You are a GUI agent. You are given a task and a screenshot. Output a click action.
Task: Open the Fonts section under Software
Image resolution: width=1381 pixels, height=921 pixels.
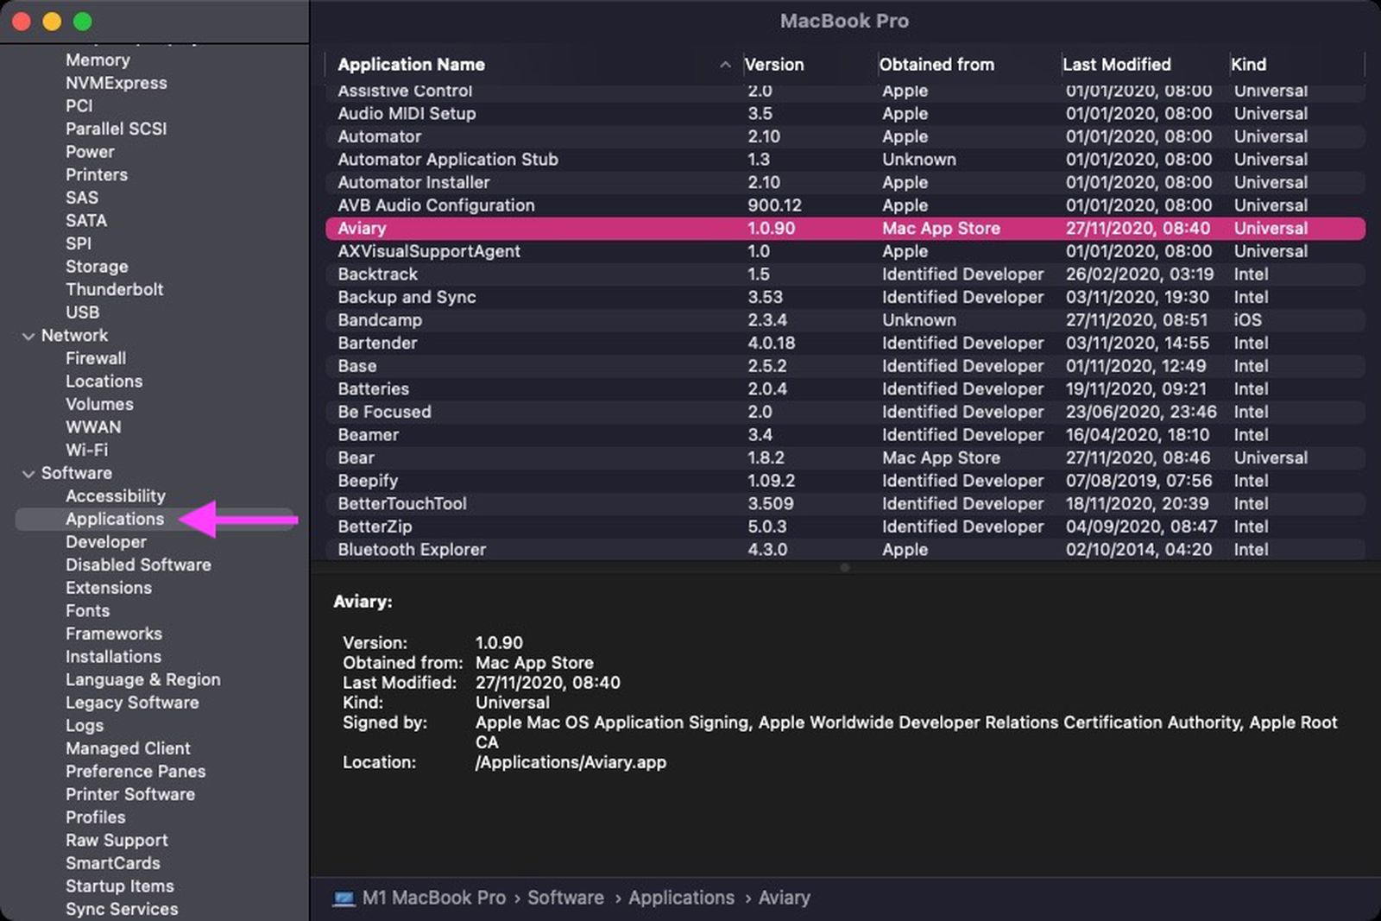click(x=87, y=610)
